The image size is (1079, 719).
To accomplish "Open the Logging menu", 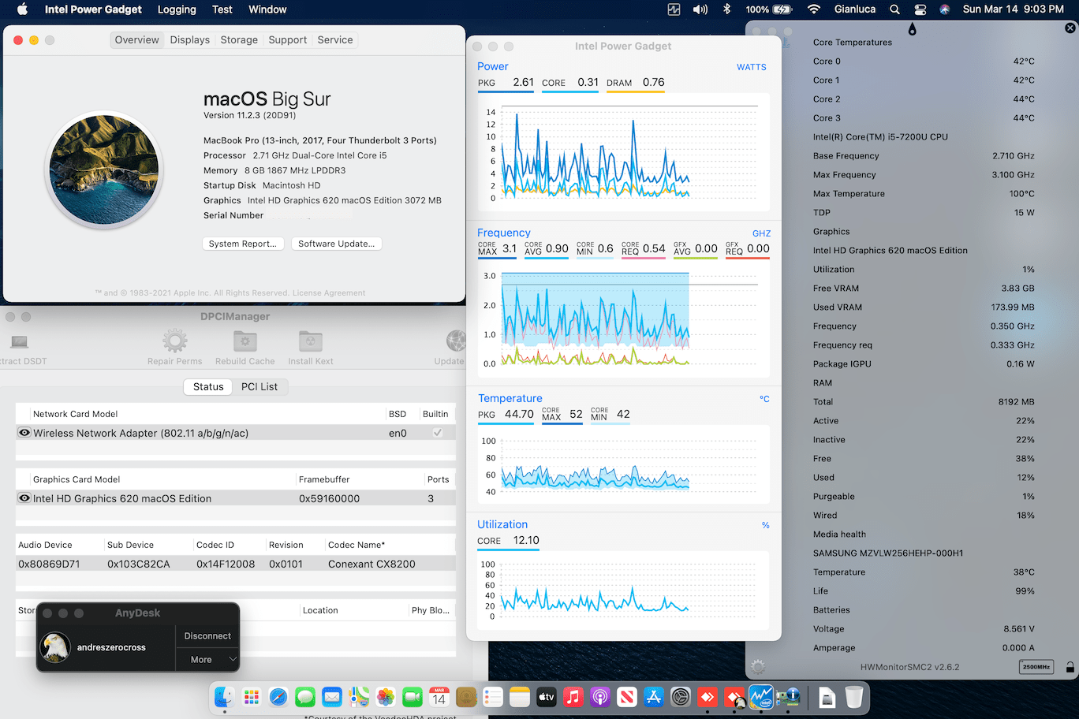I will coord(177,9).
